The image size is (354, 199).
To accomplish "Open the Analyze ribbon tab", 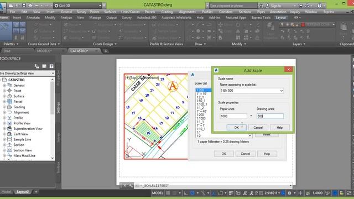I will click(x=66, y=18).
